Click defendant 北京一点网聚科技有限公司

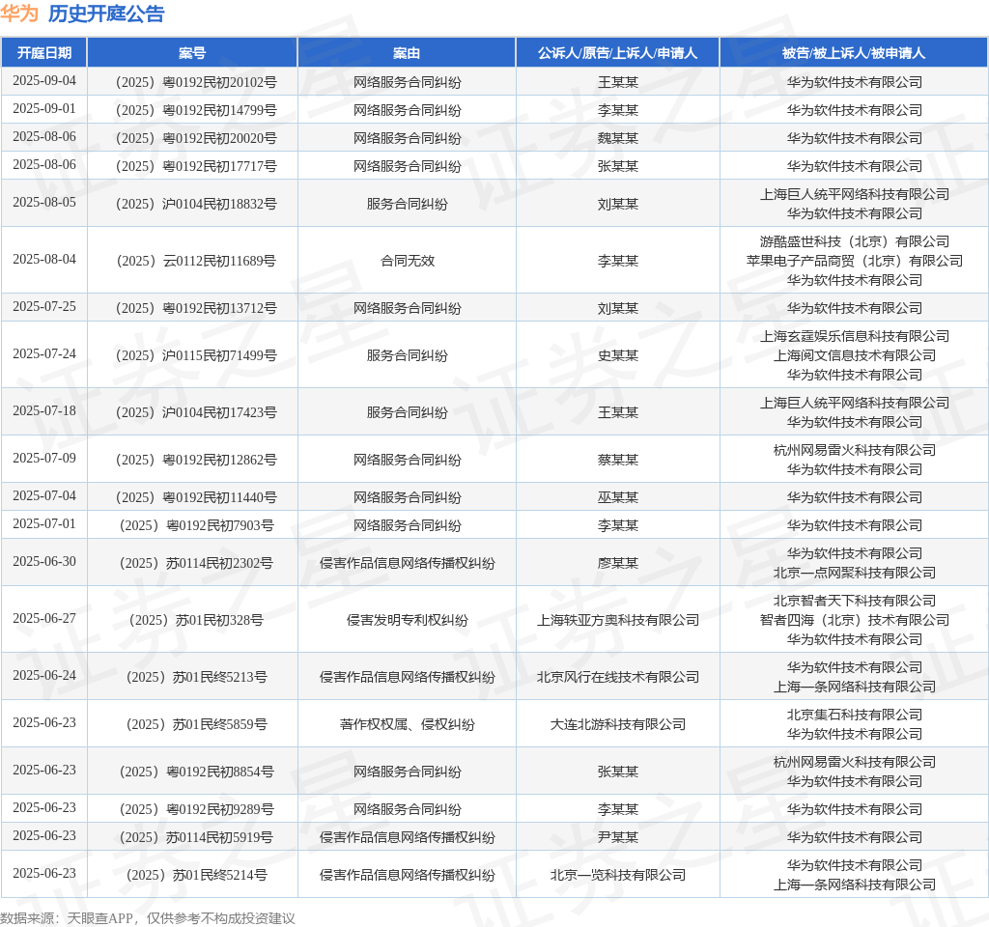pyautogui.click(x=855, y=573)
